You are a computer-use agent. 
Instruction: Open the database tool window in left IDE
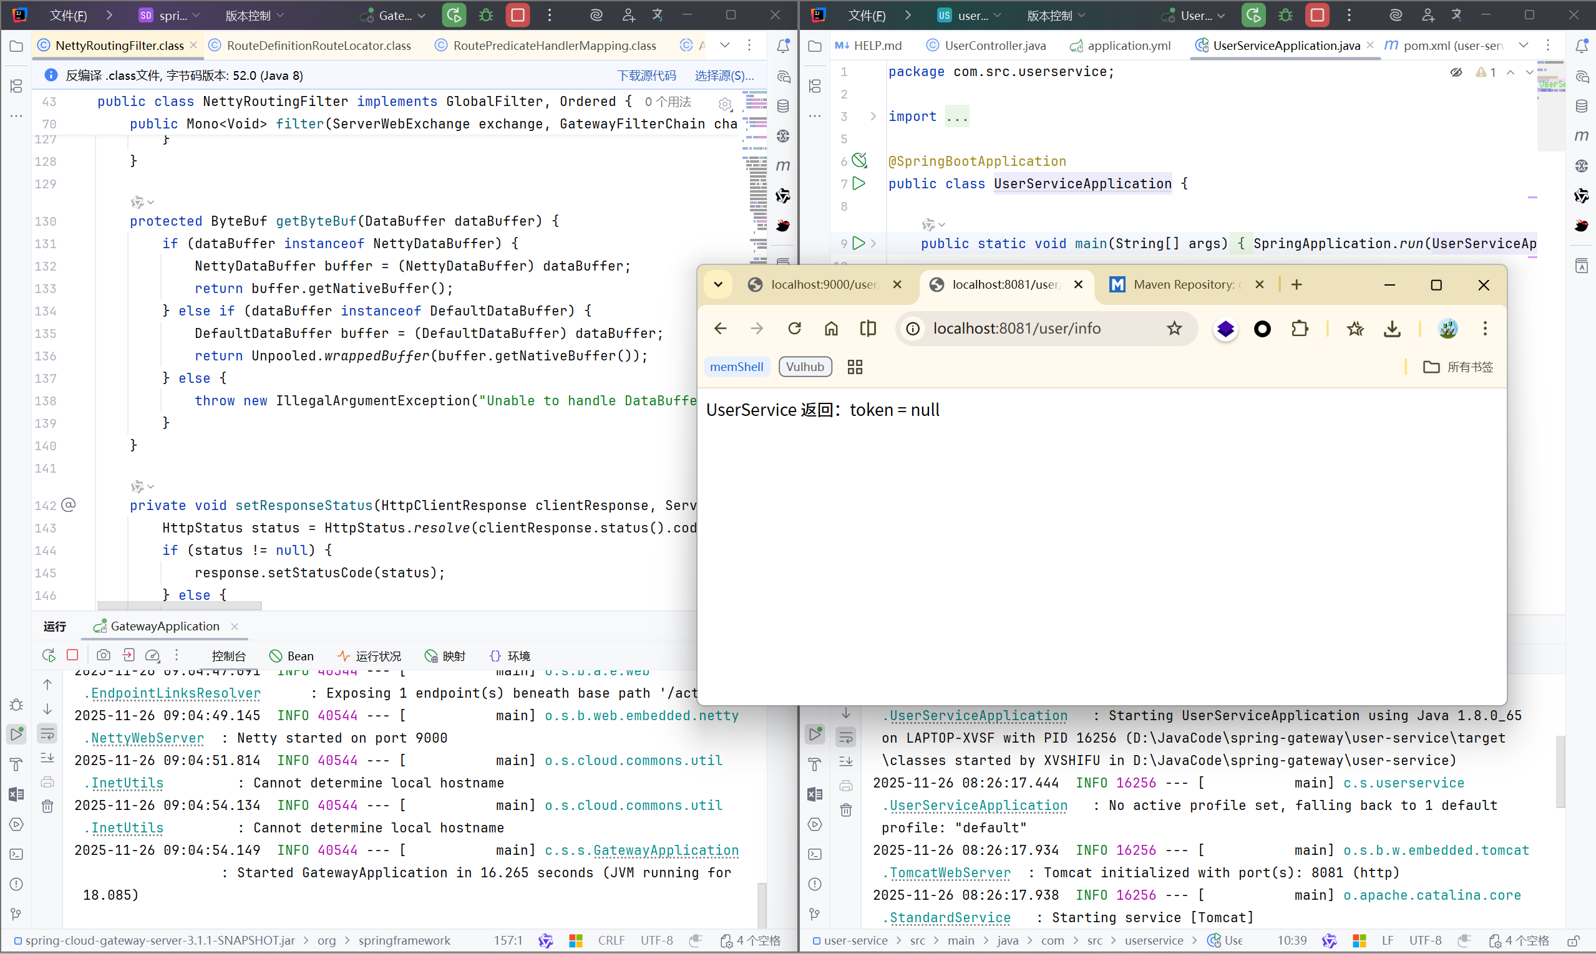(x=783, y=106)
